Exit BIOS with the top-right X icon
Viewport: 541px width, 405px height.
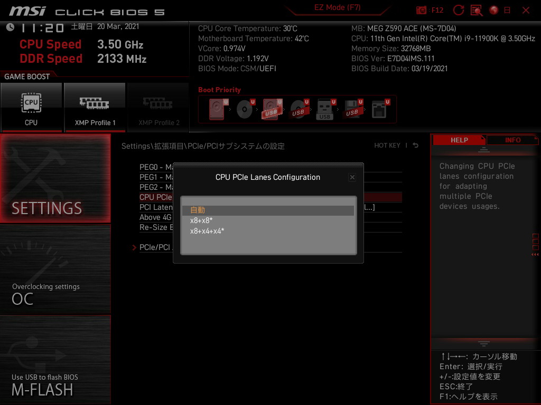[x=526, y=11]
